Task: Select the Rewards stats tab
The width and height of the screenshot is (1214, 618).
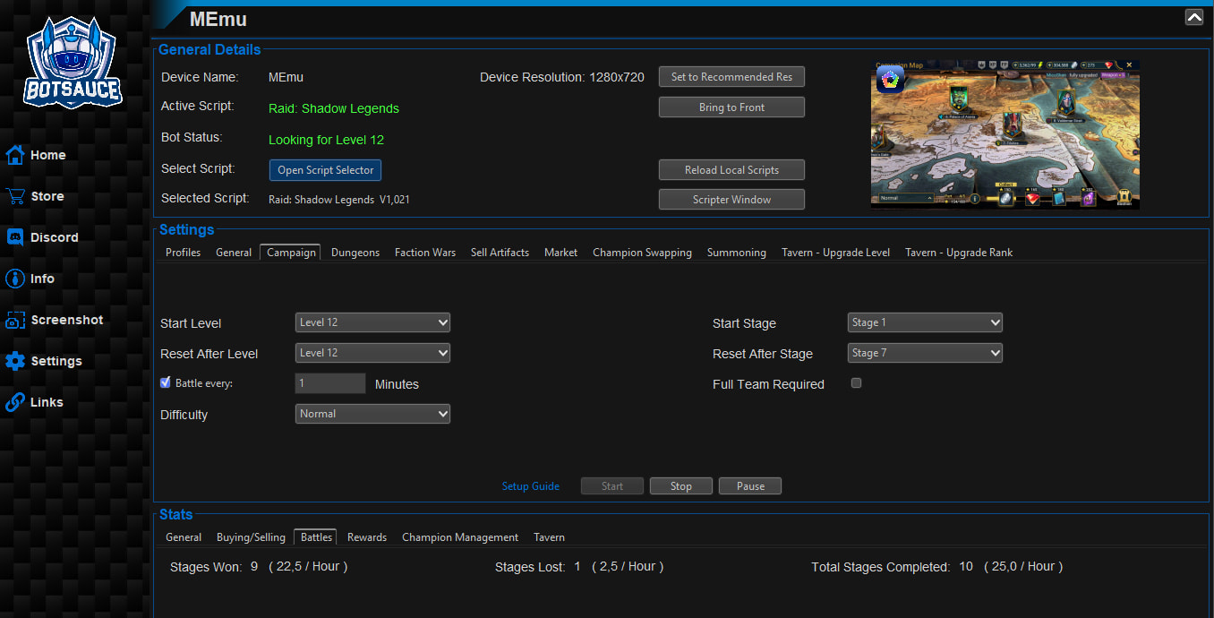Action: 367,537
